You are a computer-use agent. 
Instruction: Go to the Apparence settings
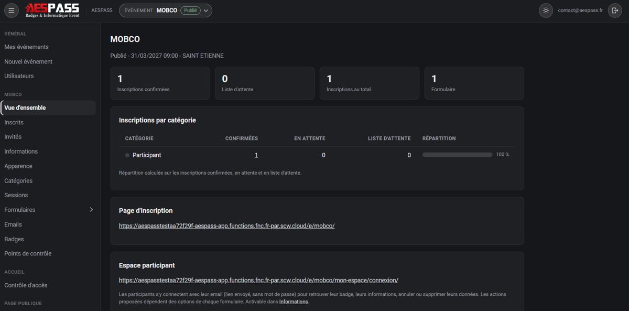(x=18, y=166)
